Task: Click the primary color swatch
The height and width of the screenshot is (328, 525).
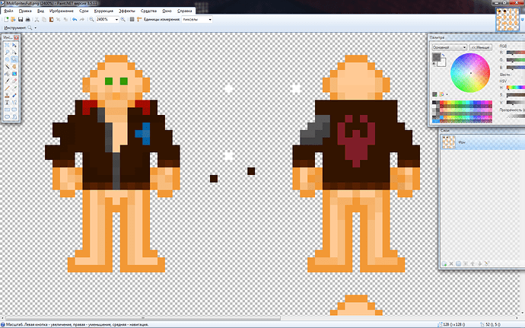Action: click(436, 57)
